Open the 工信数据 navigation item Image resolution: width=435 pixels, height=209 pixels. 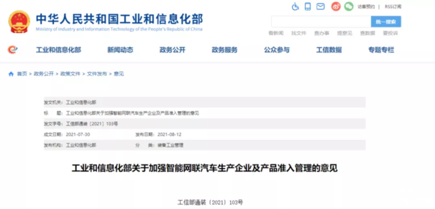pyautogui.click(x=329, y=50)
